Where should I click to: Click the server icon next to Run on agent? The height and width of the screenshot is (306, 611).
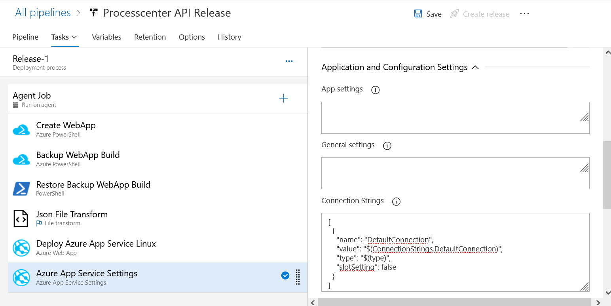(x=15, y=105)
